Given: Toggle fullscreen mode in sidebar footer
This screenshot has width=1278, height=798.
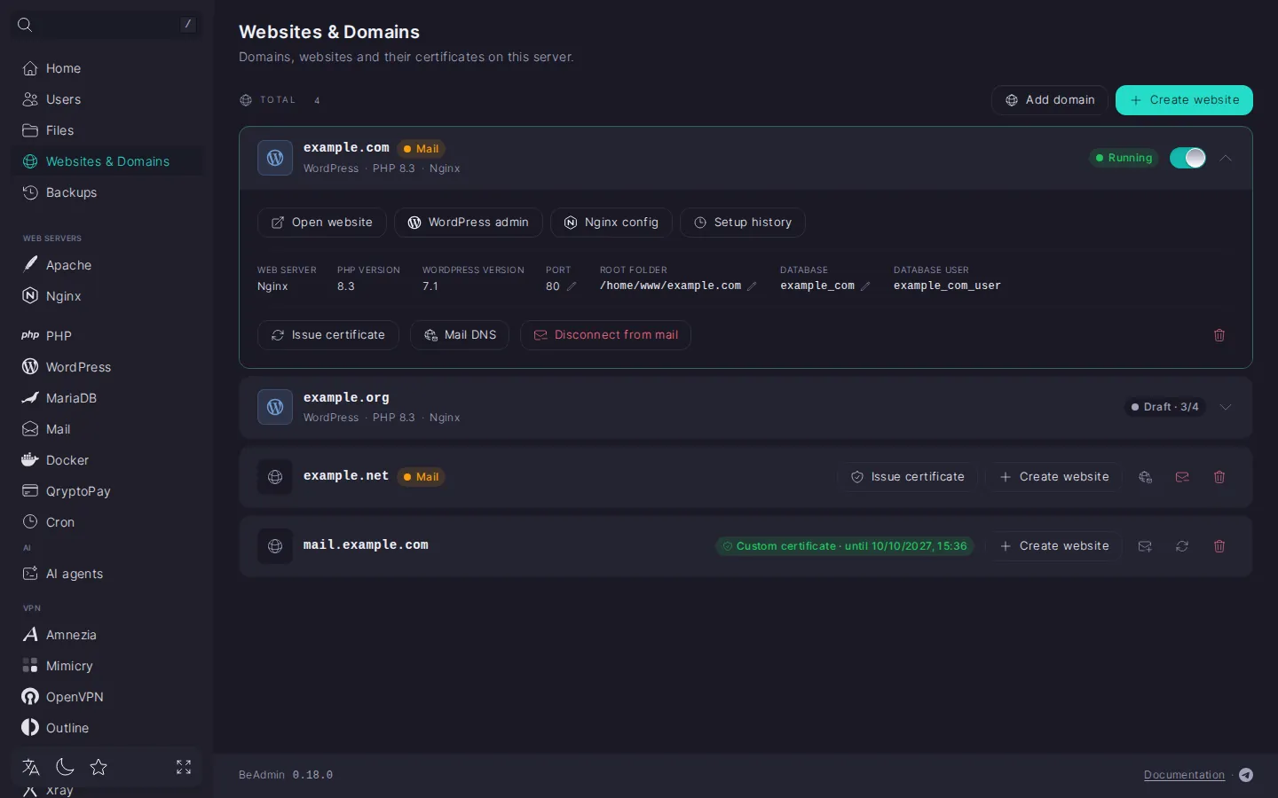Looking at the screenshot, I should click(184, 767).
